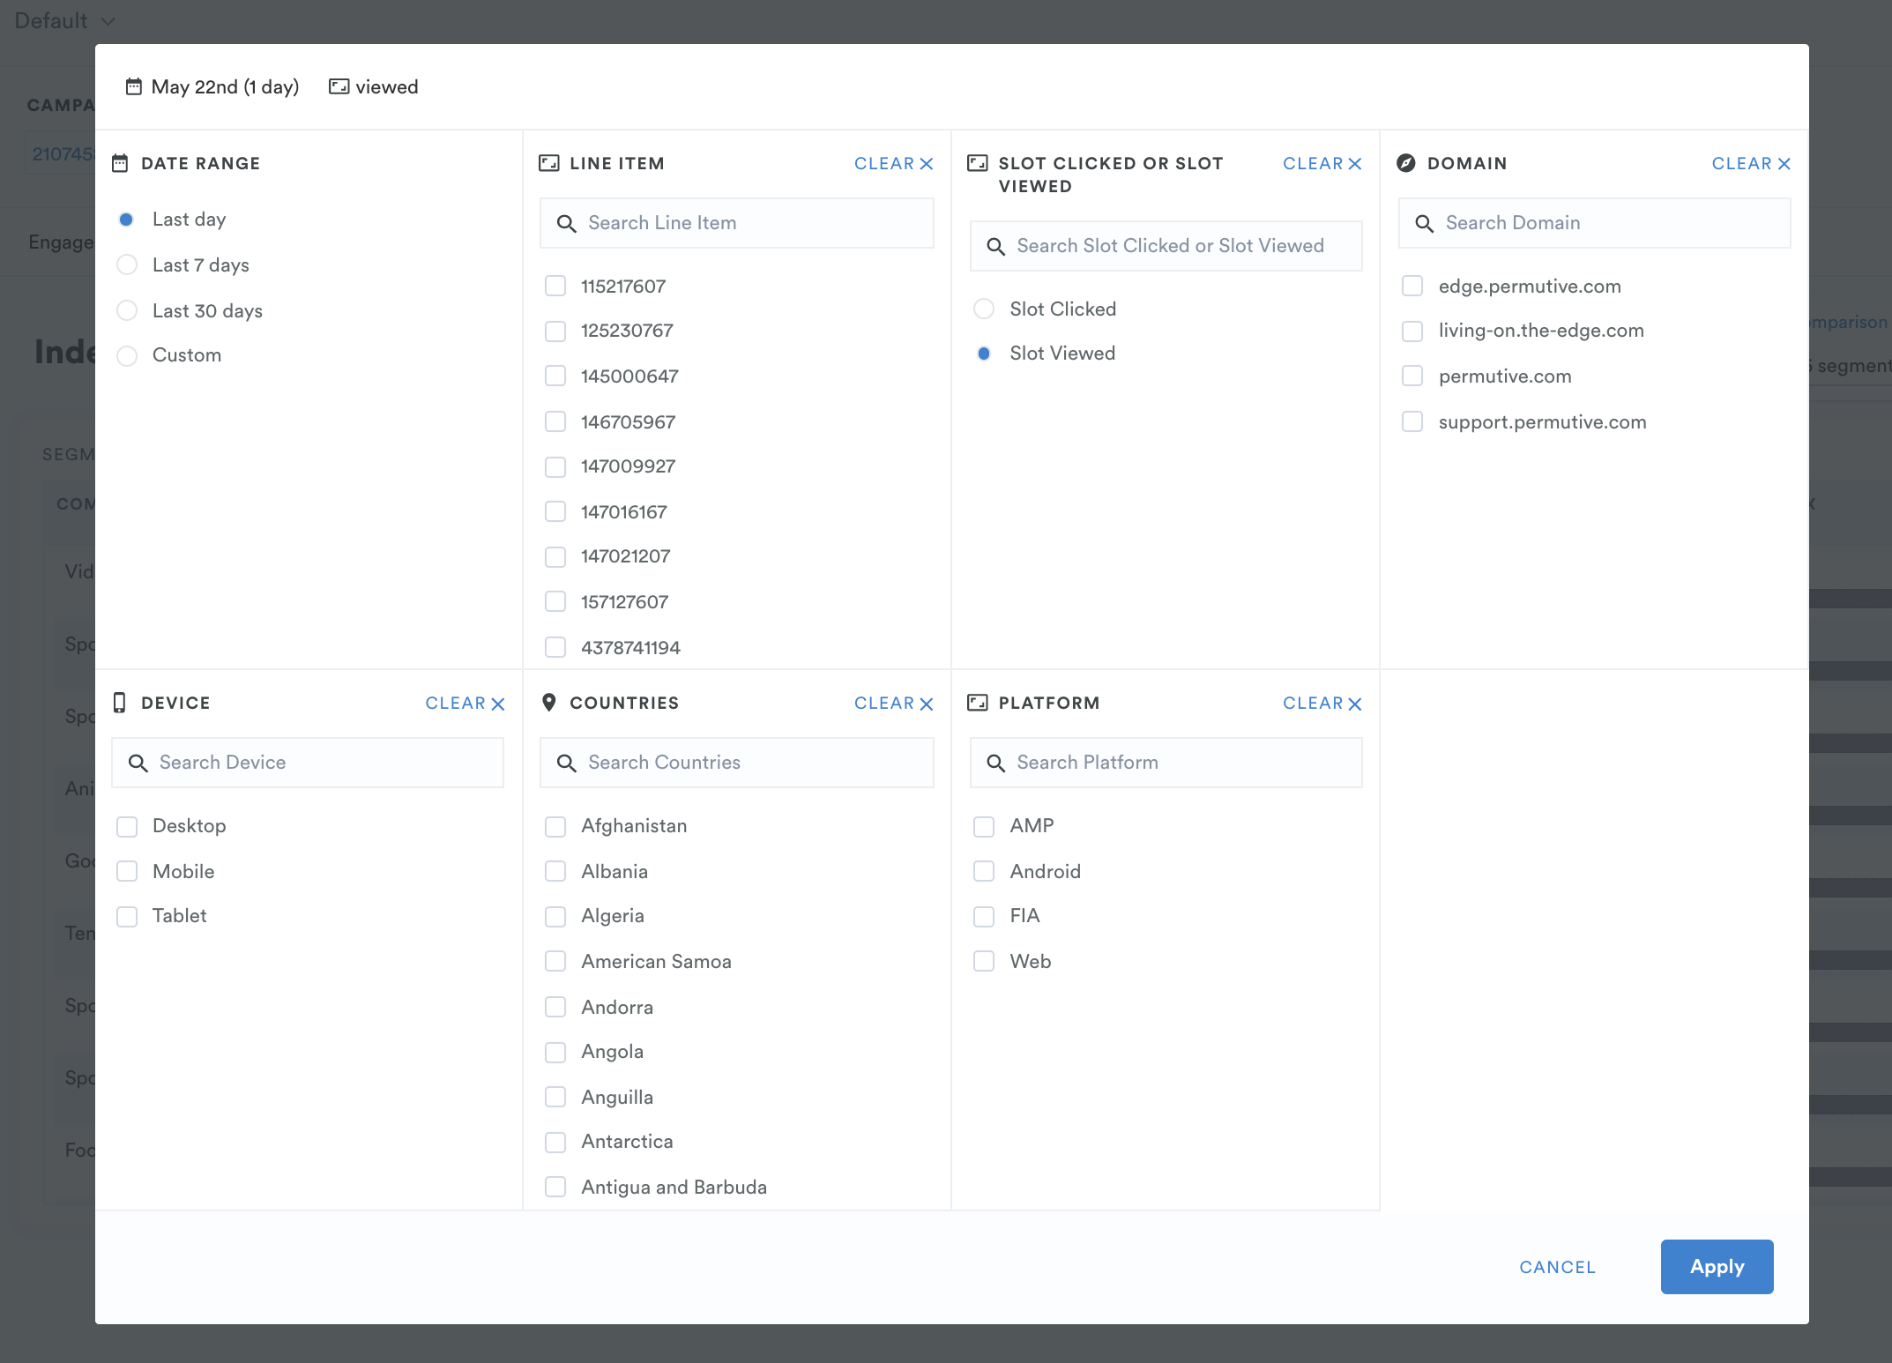Check the Afghanistan country

555,827
